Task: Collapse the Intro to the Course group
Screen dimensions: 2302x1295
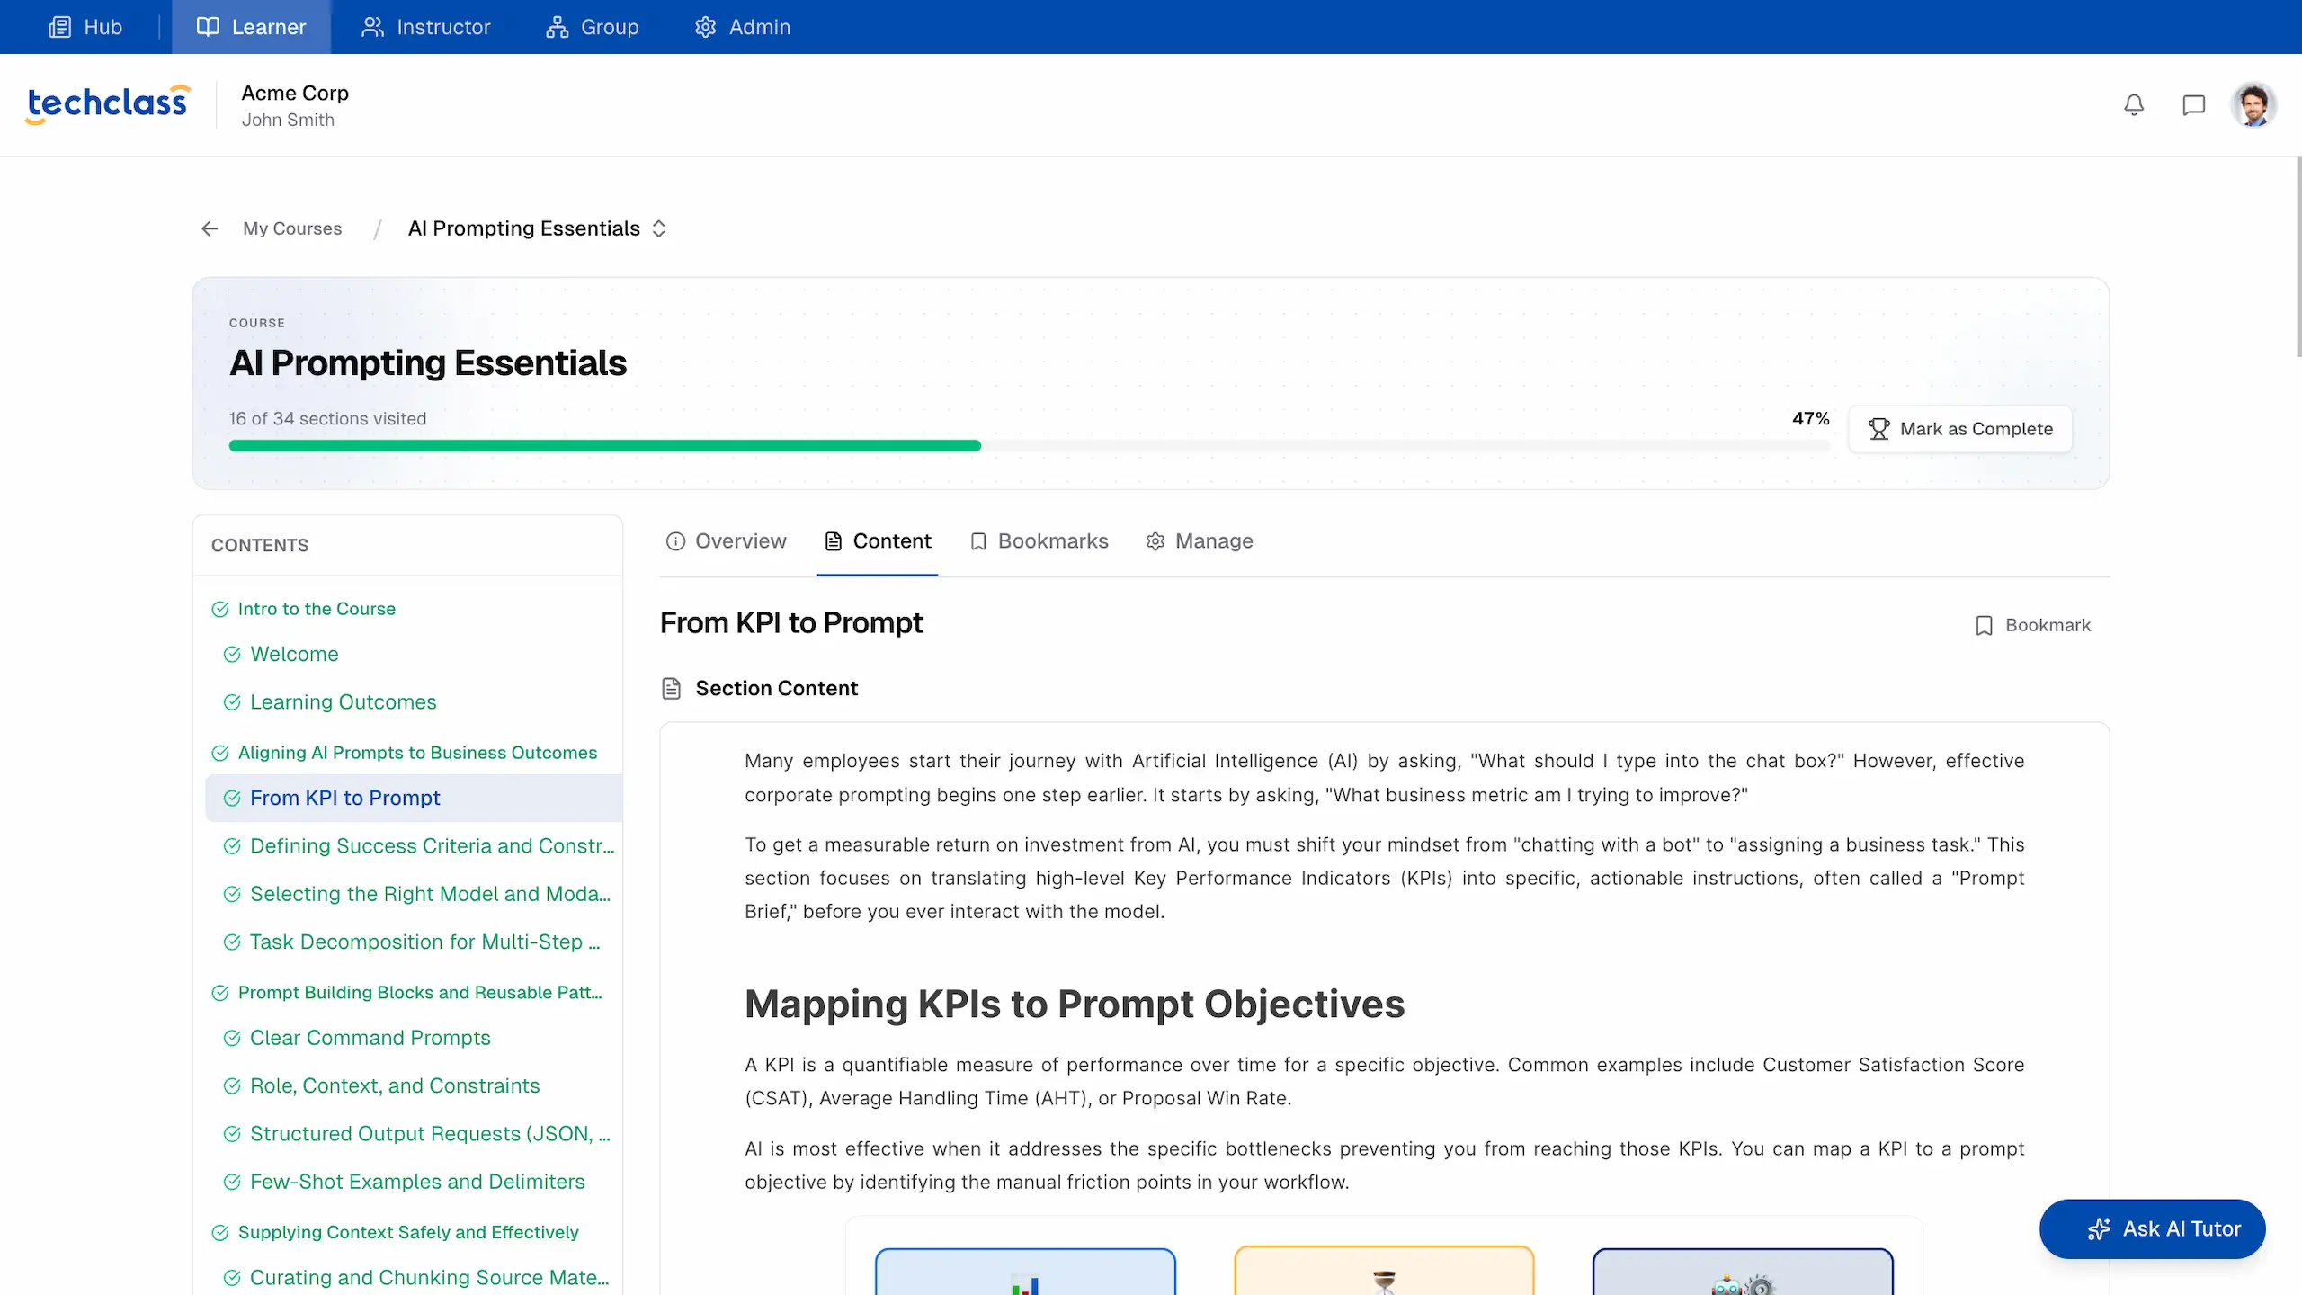Action: tap(316, 609)
